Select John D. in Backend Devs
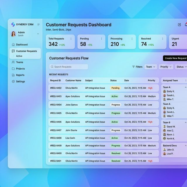This screenshot has height=187, width=187. [169, 150]
